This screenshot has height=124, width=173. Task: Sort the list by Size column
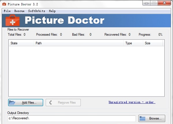(153, 43)
